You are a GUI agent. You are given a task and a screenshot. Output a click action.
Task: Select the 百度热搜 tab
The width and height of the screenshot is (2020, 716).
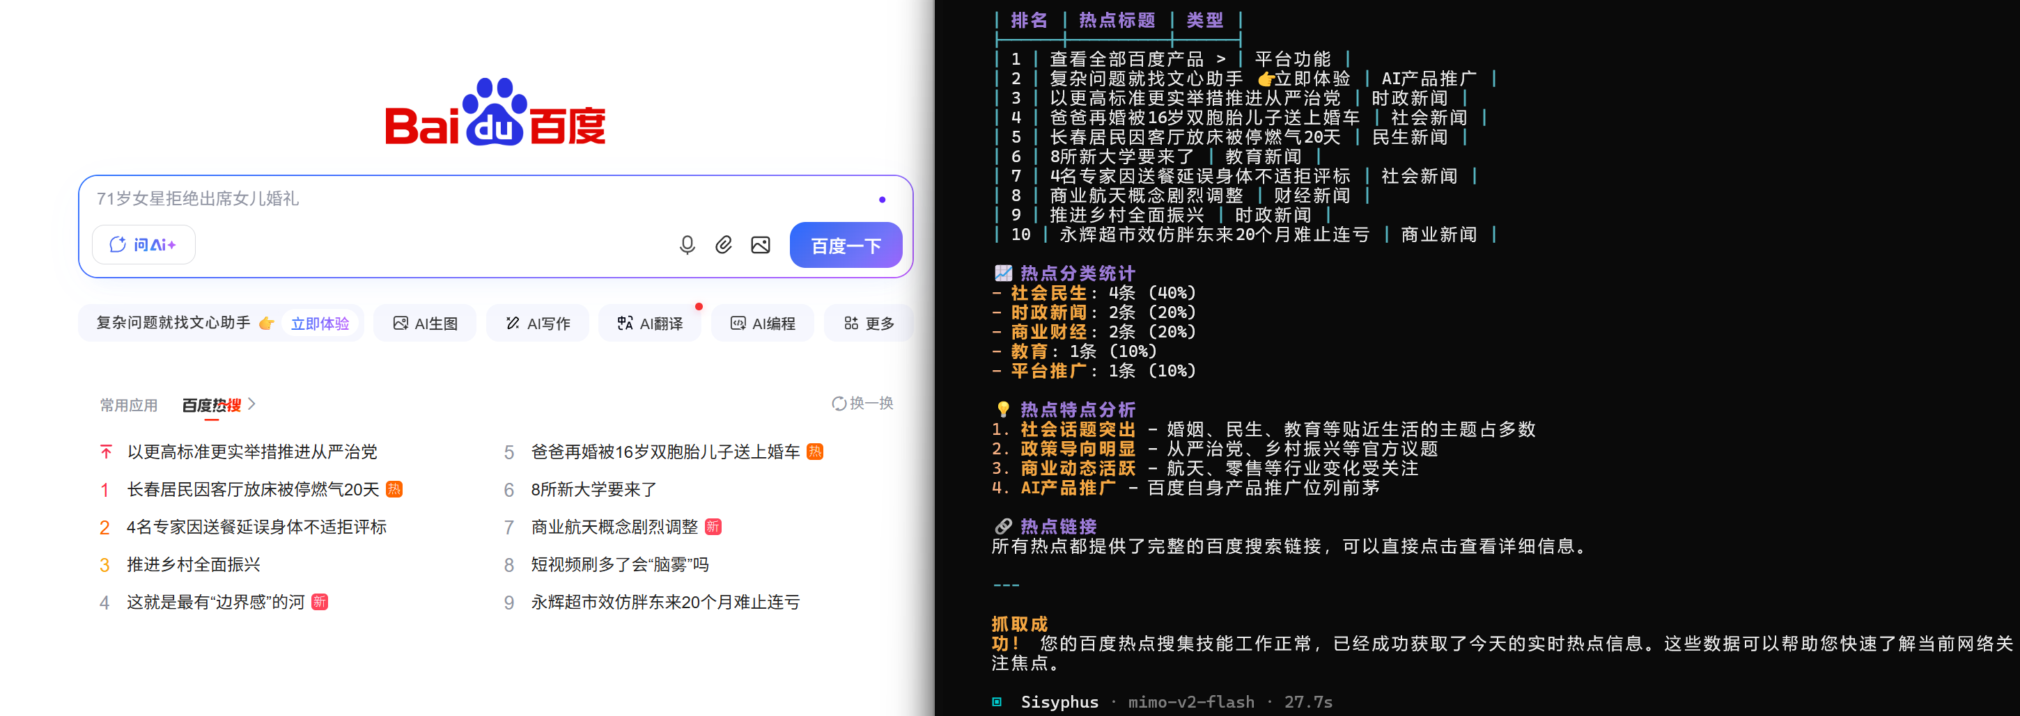click(x=211, y=405)
